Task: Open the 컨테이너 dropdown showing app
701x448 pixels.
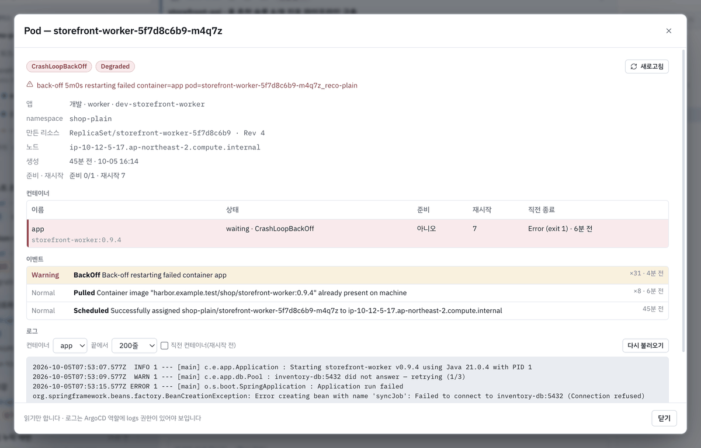Action: pos(70,346)
